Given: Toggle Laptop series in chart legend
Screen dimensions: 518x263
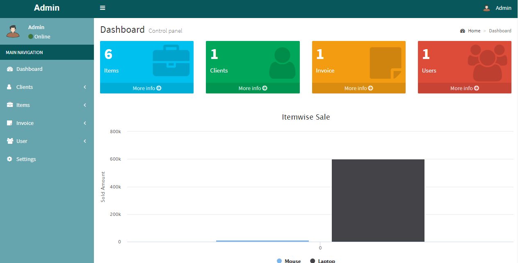Looking at the screenshot, I should [x=322, y=261].
